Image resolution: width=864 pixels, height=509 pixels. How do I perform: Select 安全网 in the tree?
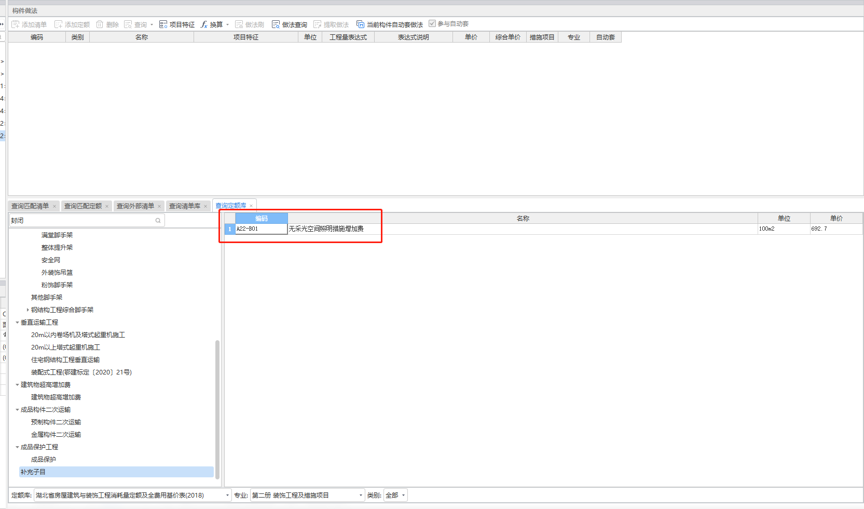(x=51, y=260)
